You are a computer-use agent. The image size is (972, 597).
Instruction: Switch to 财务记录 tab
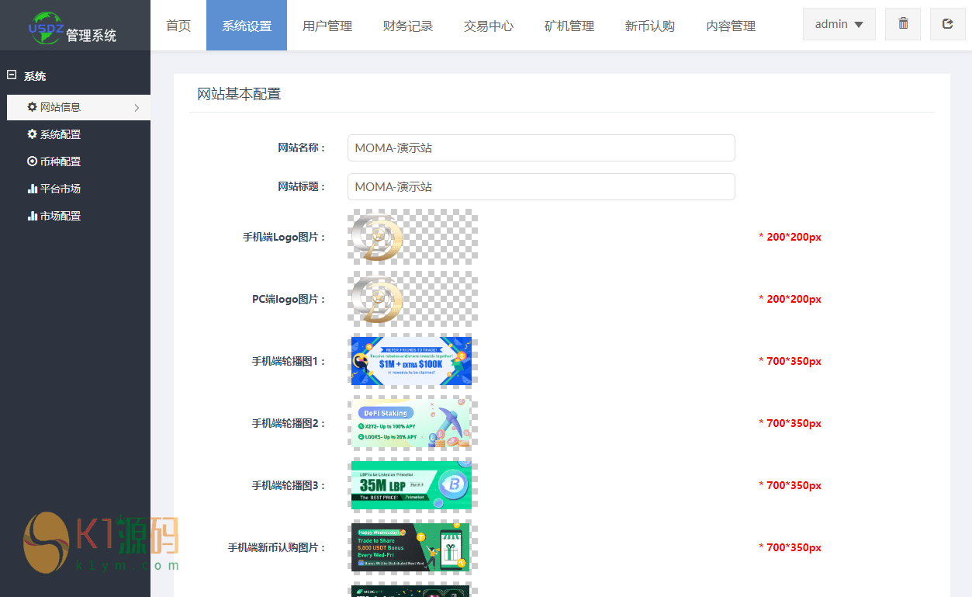coord(408,26)
